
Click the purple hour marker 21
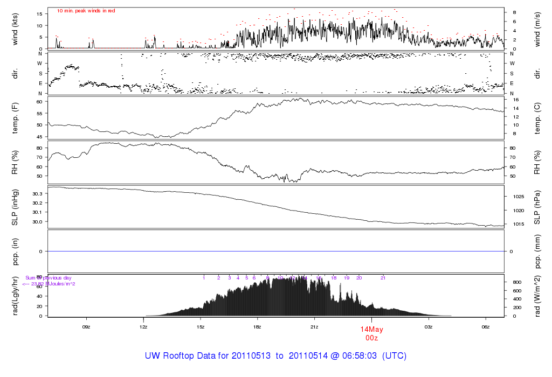point(383,278)
